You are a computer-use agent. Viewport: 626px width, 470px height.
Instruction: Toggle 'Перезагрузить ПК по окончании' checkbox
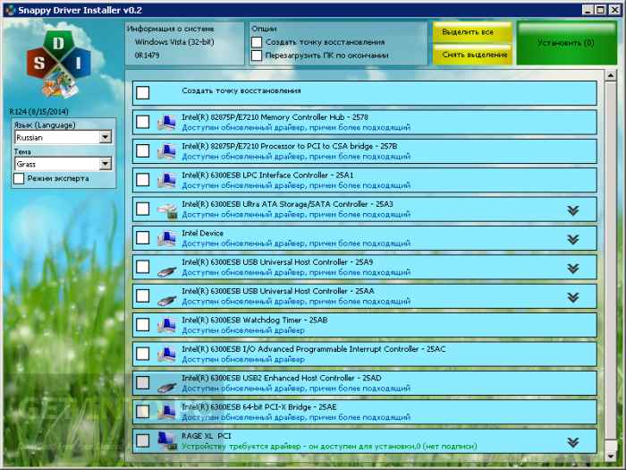tap(258, 56)
